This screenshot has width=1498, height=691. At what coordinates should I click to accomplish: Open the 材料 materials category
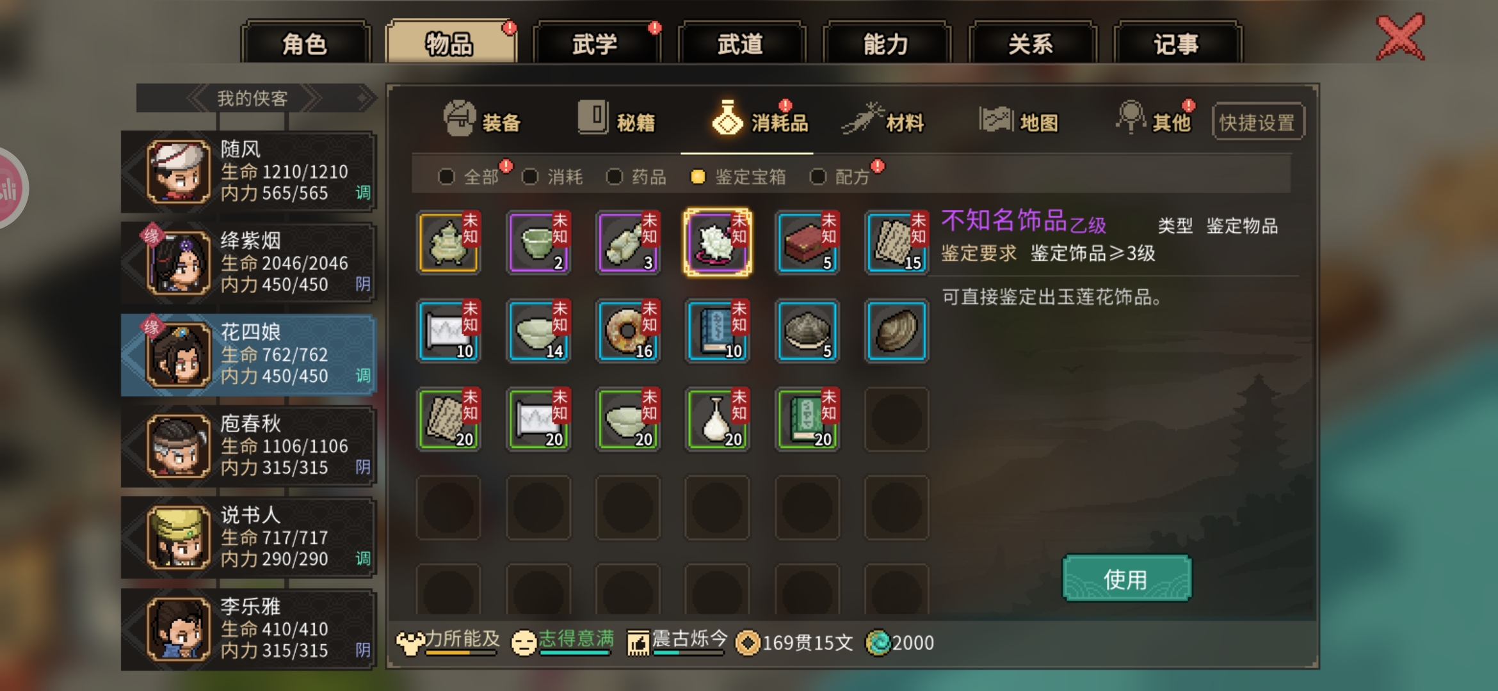(x=883, y=120)
